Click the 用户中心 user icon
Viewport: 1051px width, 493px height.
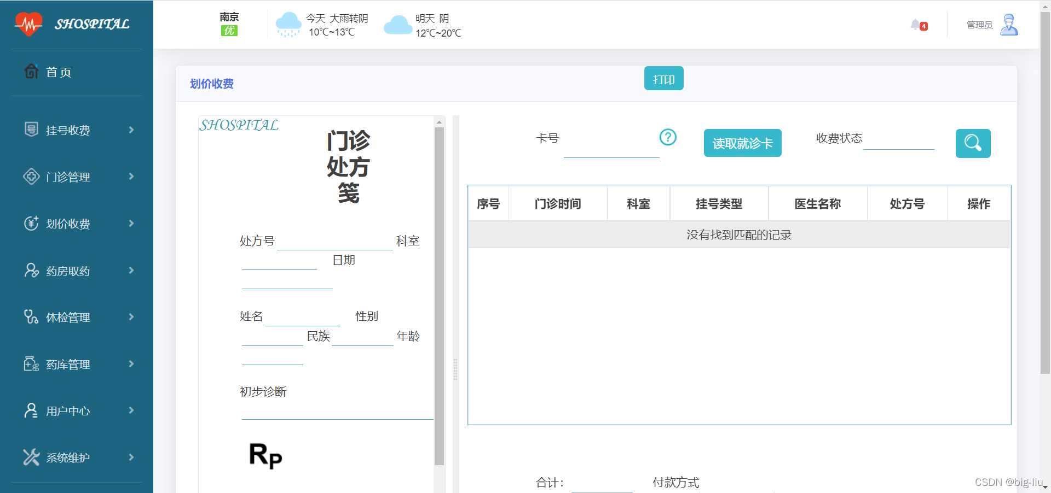pyautogui.click(x=31, y=410)
